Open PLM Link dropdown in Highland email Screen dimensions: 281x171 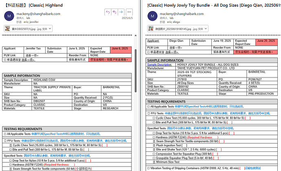[x=32, y=56]
